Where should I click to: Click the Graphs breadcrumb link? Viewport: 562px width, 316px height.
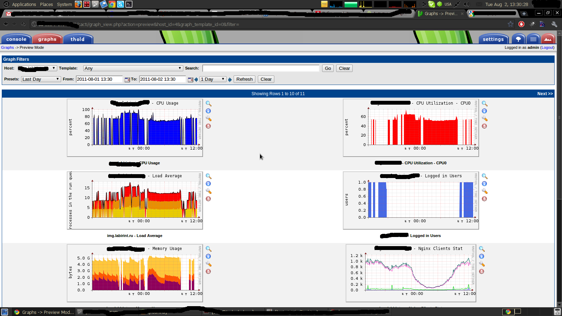7,47
